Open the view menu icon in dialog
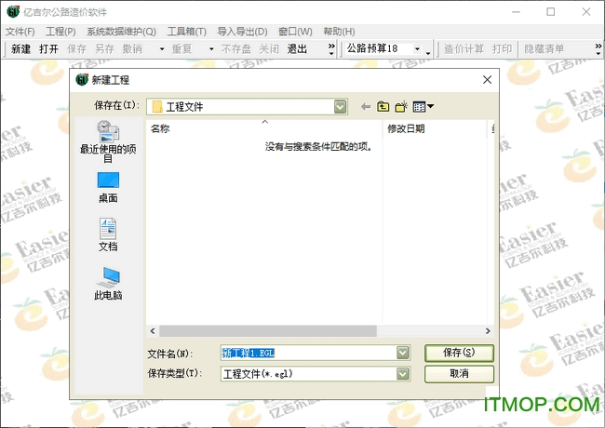Image resolution: width=605 pixels, height=428 pixels. coord(423,106)
